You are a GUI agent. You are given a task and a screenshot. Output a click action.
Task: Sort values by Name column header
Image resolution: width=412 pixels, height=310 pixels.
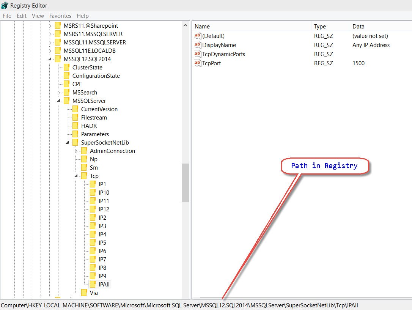coord(252,26)
